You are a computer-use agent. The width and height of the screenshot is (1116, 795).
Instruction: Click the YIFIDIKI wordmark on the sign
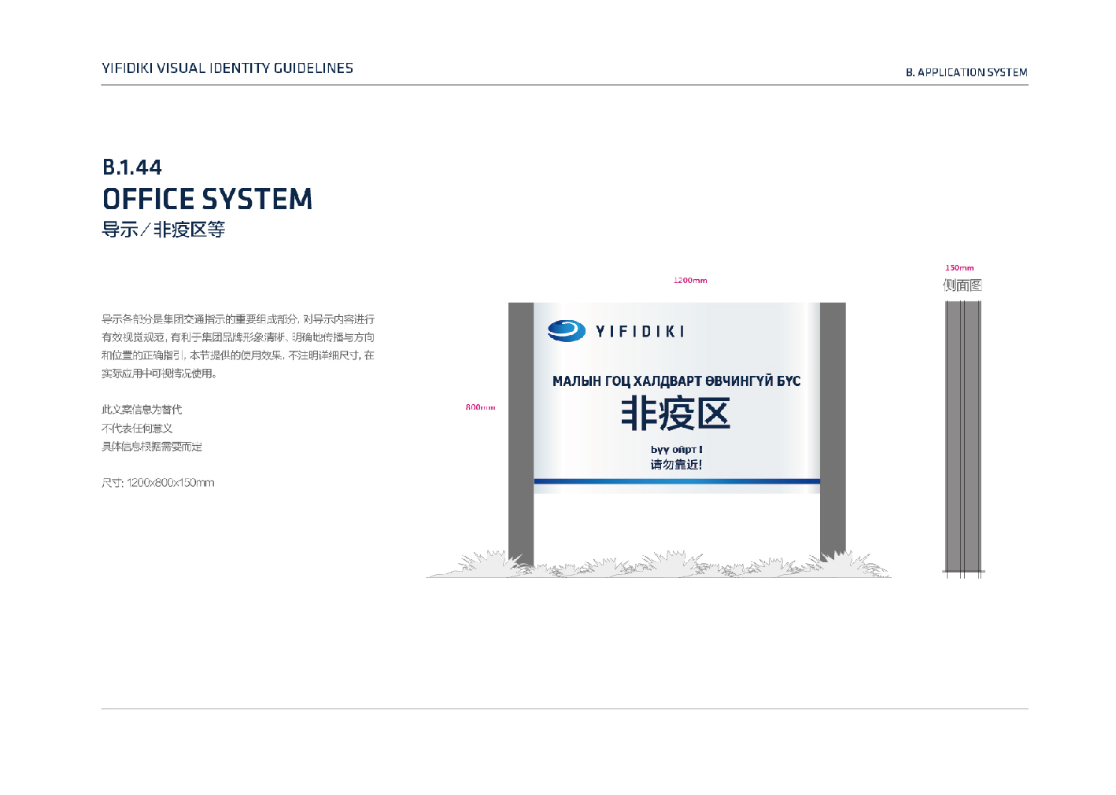639,332
